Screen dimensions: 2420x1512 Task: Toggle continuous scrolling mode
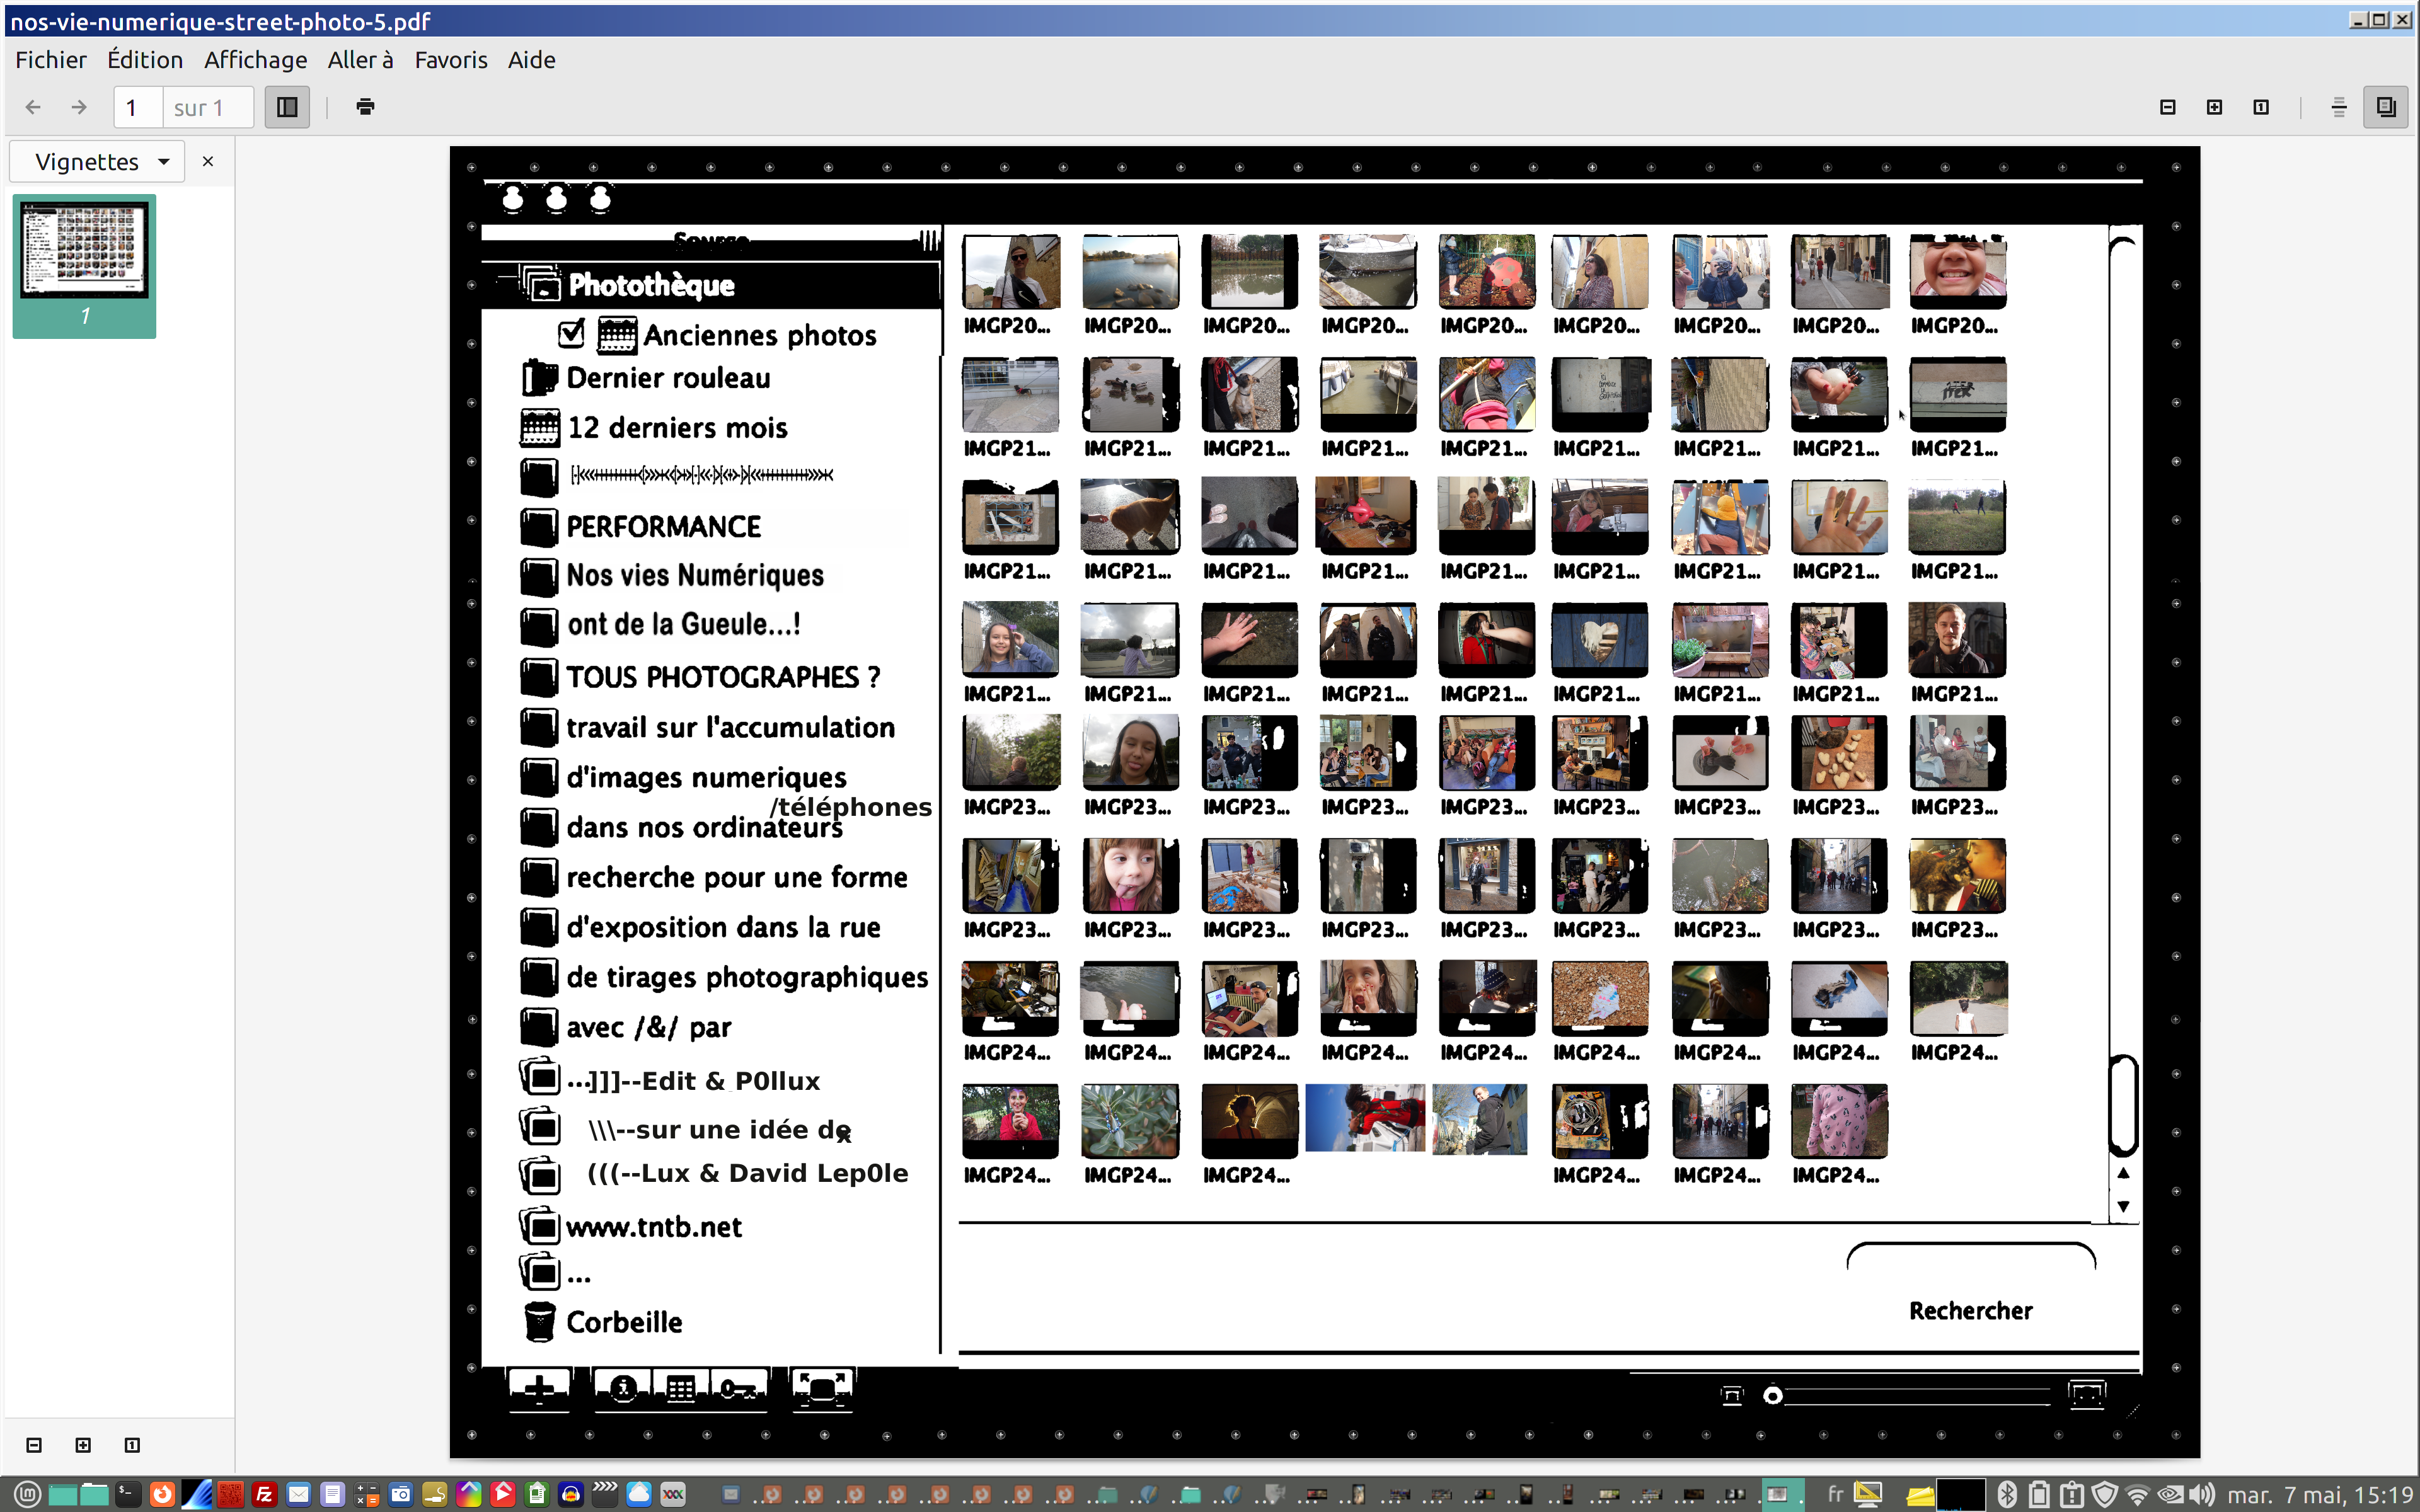coord(2338,107)
